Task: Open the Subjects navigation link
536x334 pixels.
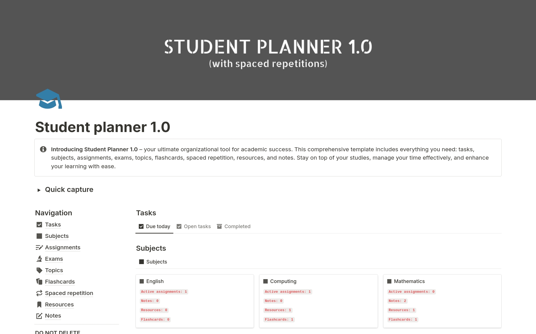Action: [x=57, y=236]
